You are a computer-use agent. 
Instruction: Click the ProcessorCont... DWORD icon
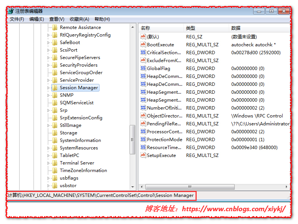click(x=143, y=131)
